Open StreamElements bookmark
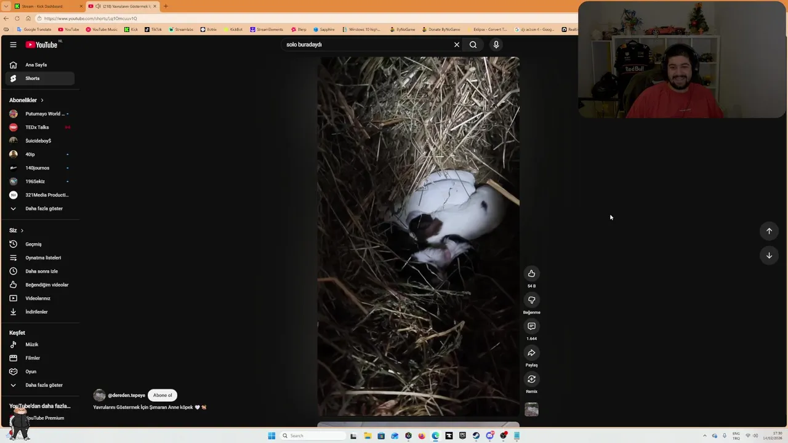The width and height of the screenshot is (788, 443). point(267,30)
